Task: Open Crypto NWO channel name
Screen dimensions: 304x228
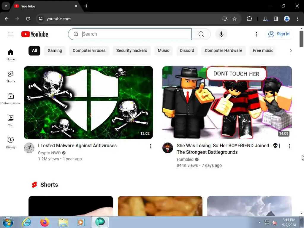Action: (x=49, y=153)
